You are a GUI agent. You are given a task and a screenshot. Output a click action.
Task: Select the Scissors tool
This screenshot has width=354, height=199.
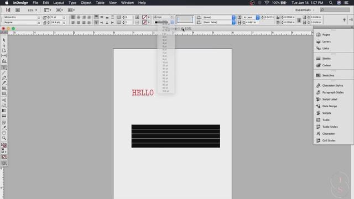(x=4, y=100)
